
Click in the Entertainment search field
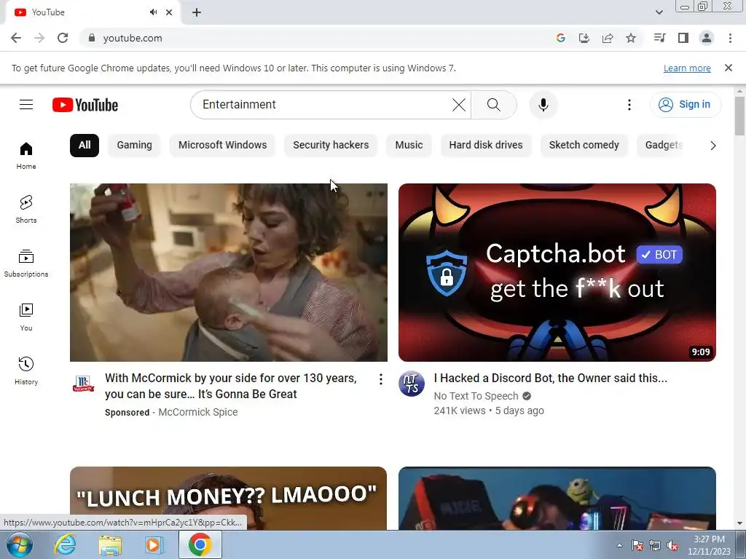(x=323, y=105)
